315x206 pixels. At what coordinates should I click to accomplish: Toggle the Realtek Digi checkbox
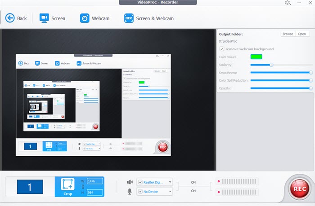pyautogui.click(x=140, y=182)
